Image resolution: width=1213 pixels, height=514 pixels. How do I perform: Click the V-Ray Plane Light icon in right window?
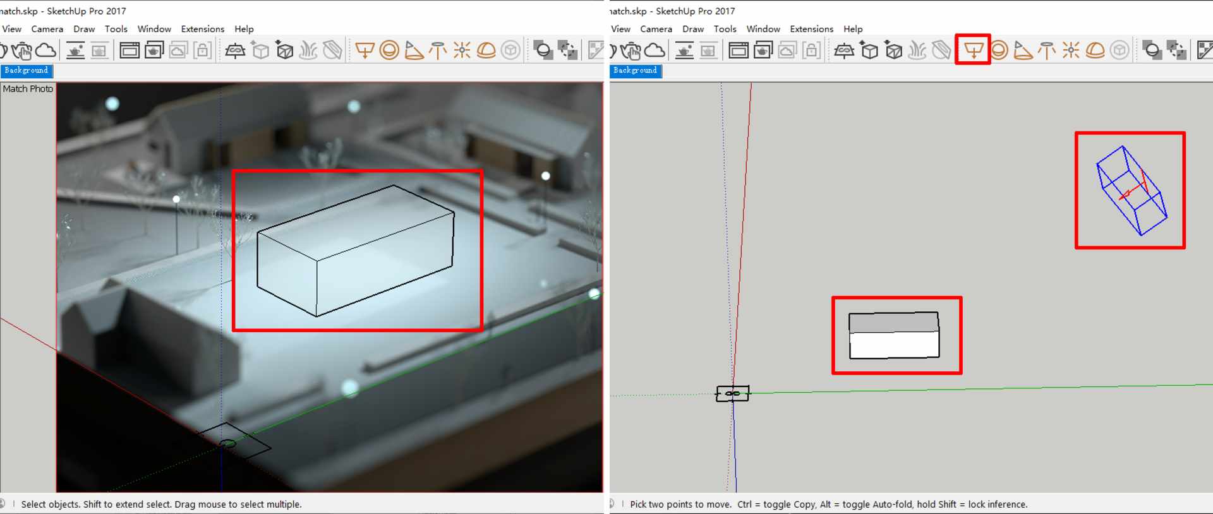point(973,50)
